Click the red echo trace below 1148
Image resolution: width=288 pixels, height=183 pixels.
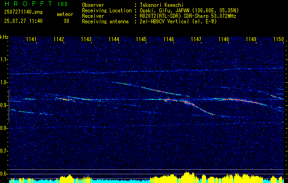[243, 101]
